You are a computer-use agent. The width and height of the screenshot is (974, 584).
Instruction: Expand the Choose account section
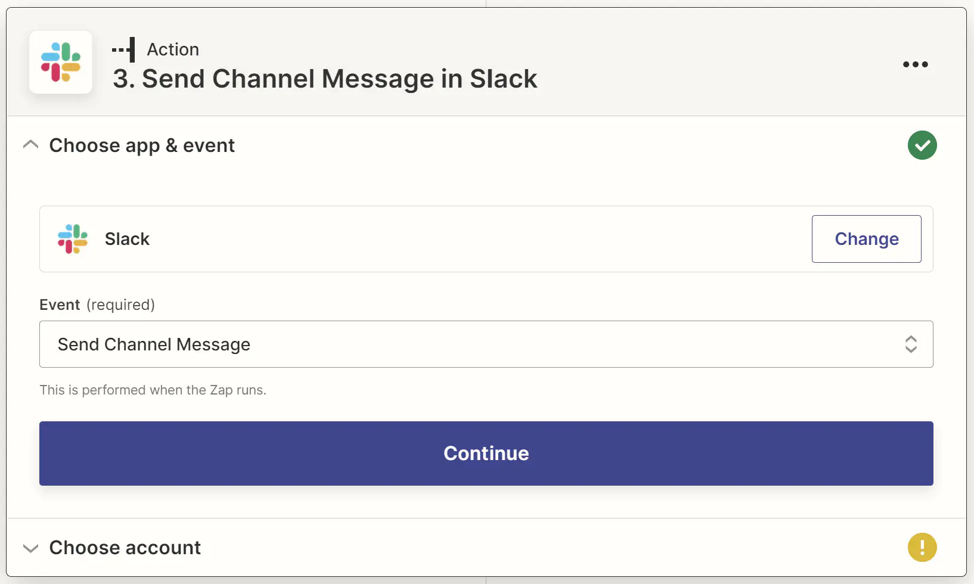coord(30,548)
